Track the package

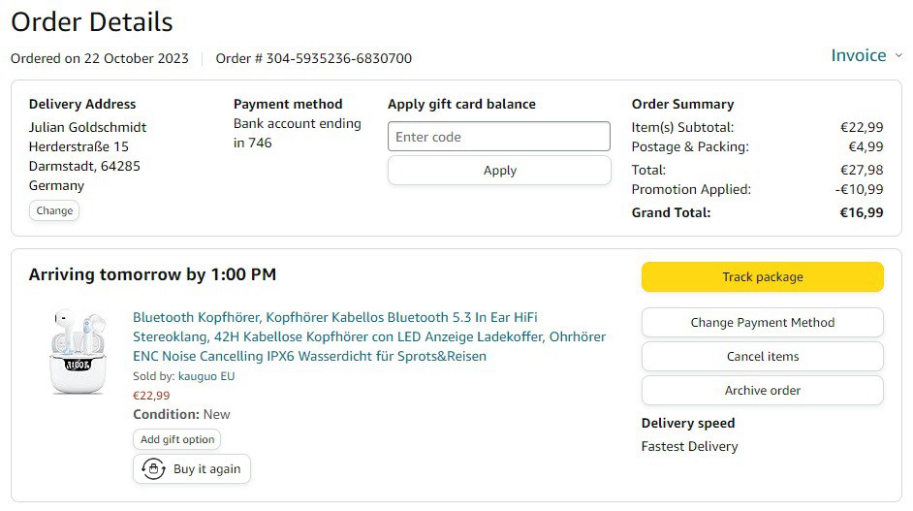click(x=762, y=277)
